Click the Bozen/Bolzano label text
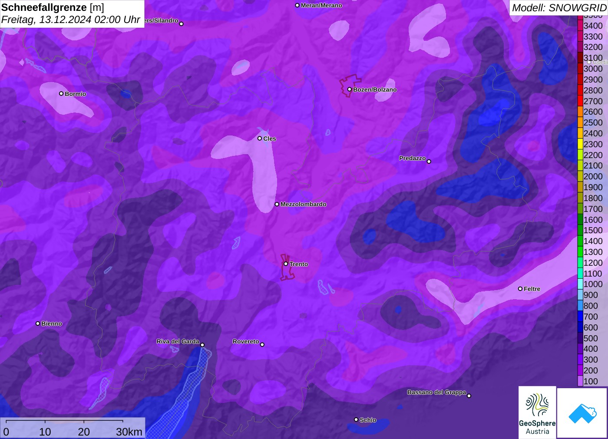This screenshot has height=439, width=608. [375, 89]
